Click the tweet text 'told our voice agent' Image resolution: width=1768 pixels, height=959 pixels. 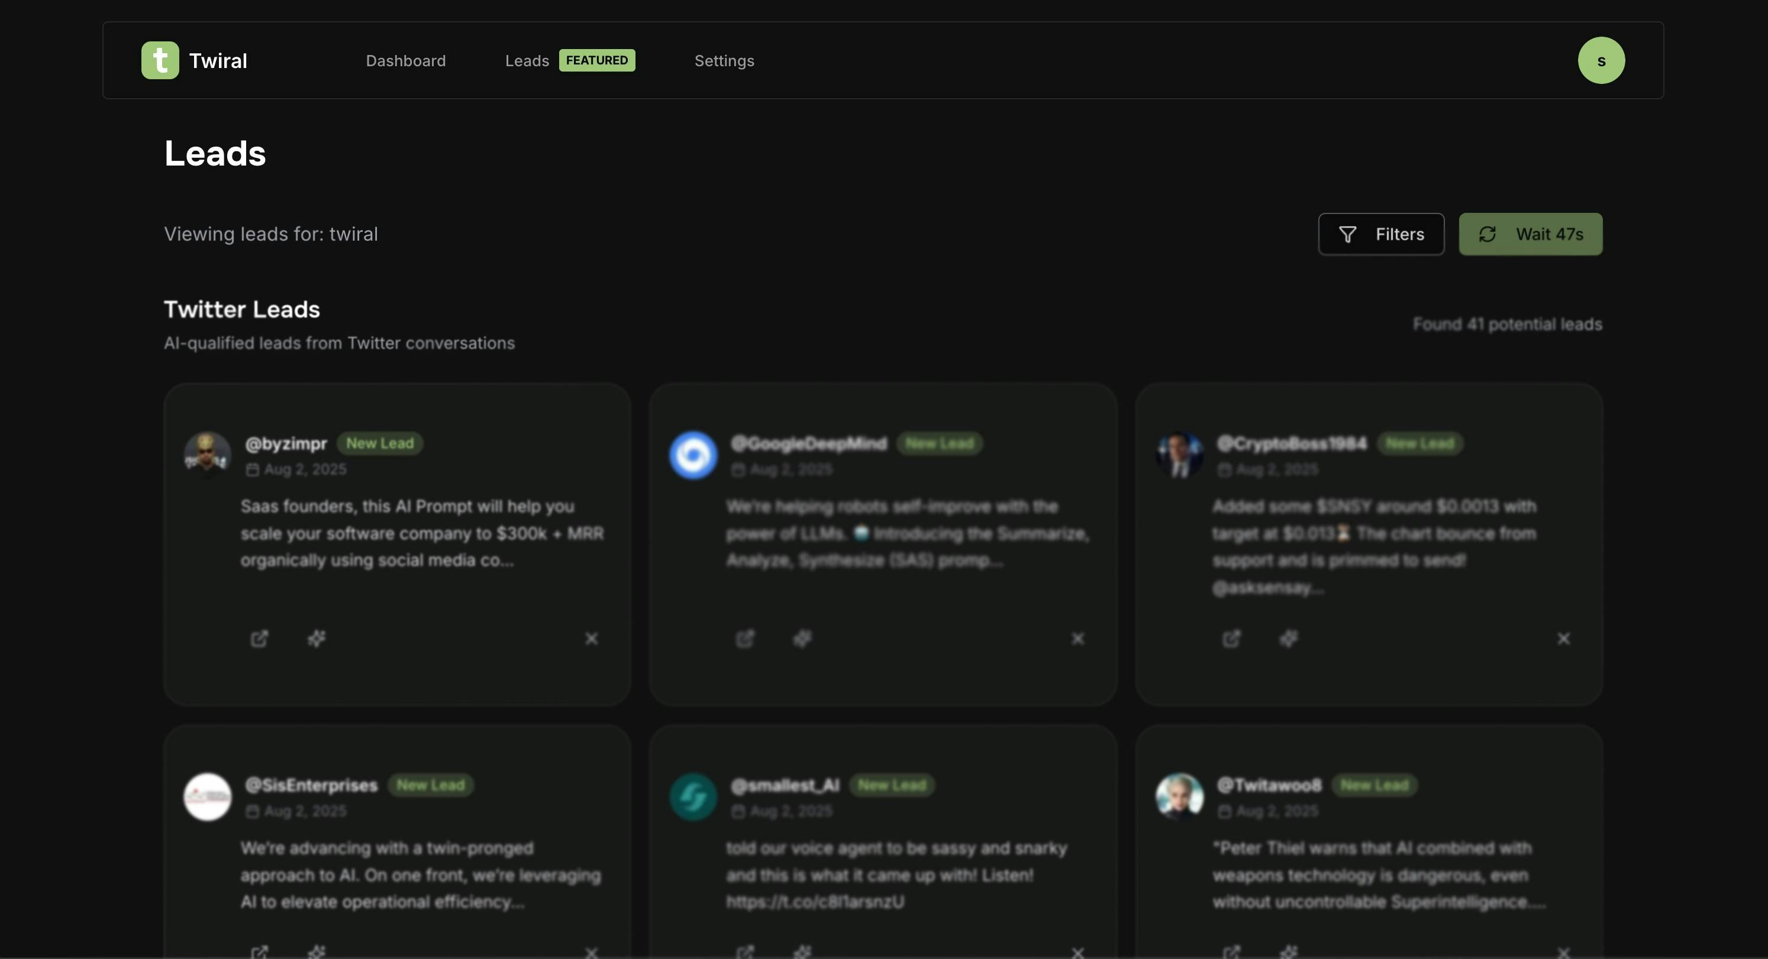point(897,874)
